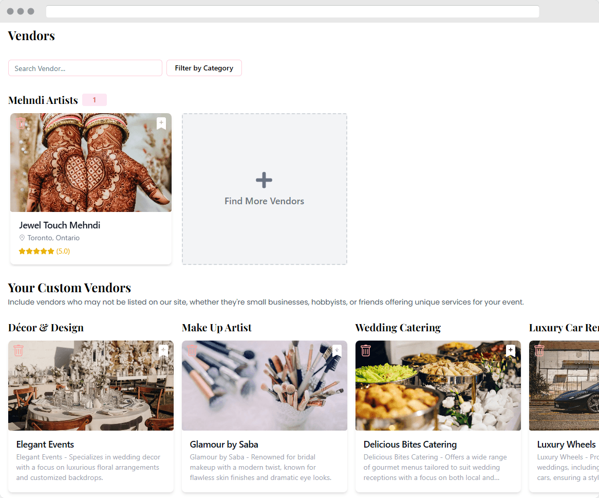Click the Décor & Design category heading
The width and height of the screenshot is (599, 498).
pyautogui.click(x=46, y=328)
